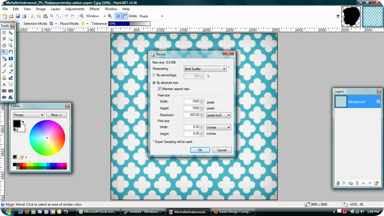384x216 pixels.
Task: Click the Save toolbar icon
Action: 17,16
